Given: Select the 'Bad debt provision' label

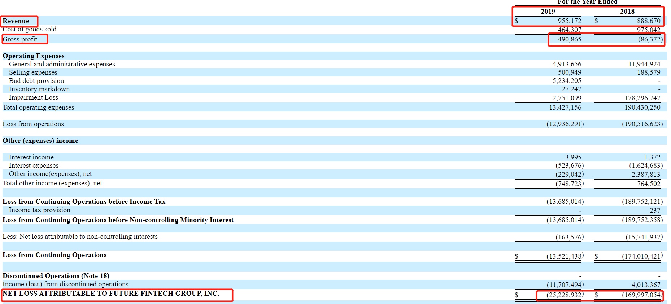Looking at the screenshot, I should (36, 81).
